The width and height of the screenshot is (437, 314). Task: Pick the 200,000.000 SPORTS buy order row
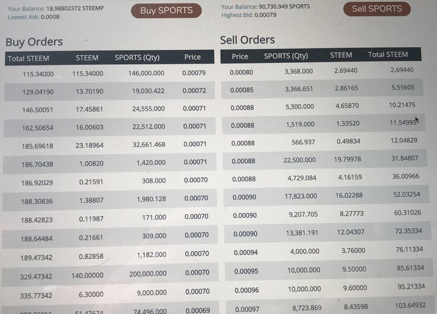pyautogui.click(x=110, y=274)
